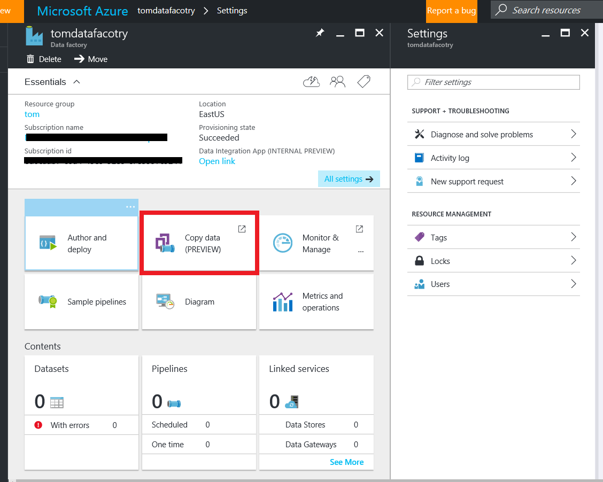Click the Diagram tile icon
Image resolution: width=603 pixels, height=482 pixels.
pos(165,301)
